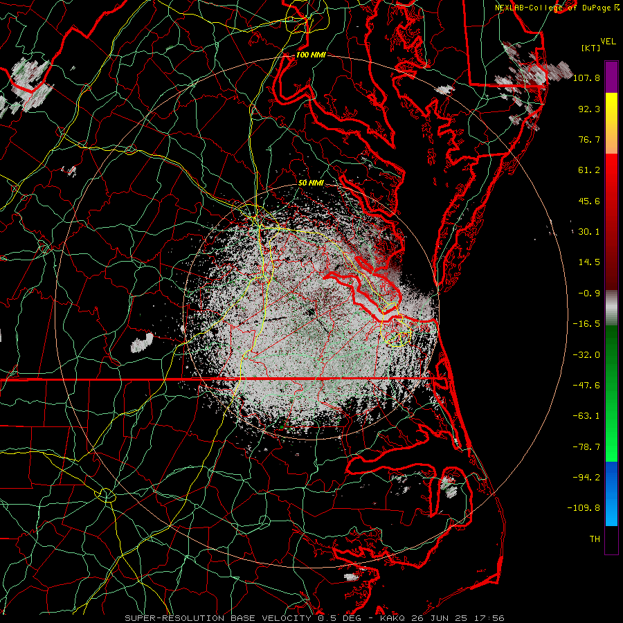Click the 100 NMI range ring label
623x623 pixels.
[311, 55]
